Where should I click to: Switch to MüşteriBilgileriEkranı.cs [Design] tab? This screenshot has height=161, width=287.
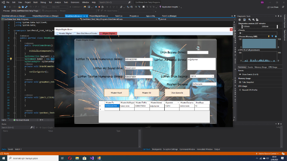45,16
